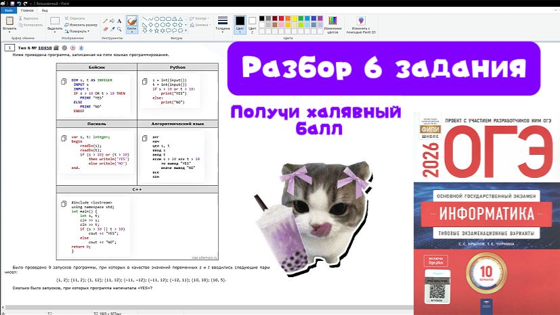Choose the green palette color

click(301, 18)
